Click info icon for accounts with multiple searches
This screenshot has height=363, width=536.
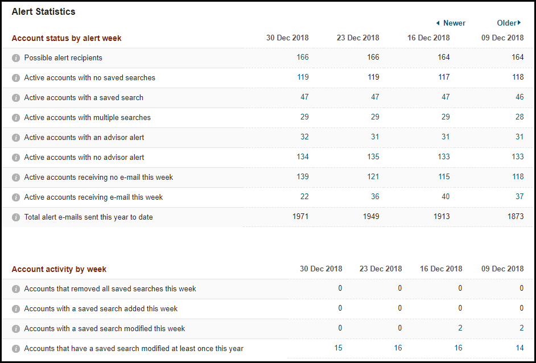pyautogui.click(x=16, y=118)
